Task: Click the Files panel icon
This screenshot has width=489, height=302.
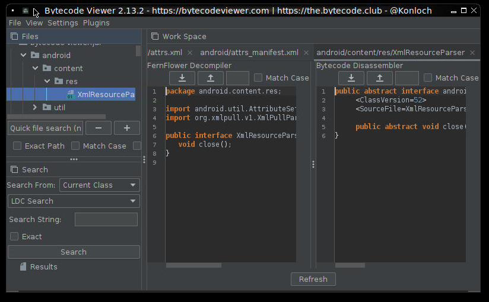Action: coord(14,37)
